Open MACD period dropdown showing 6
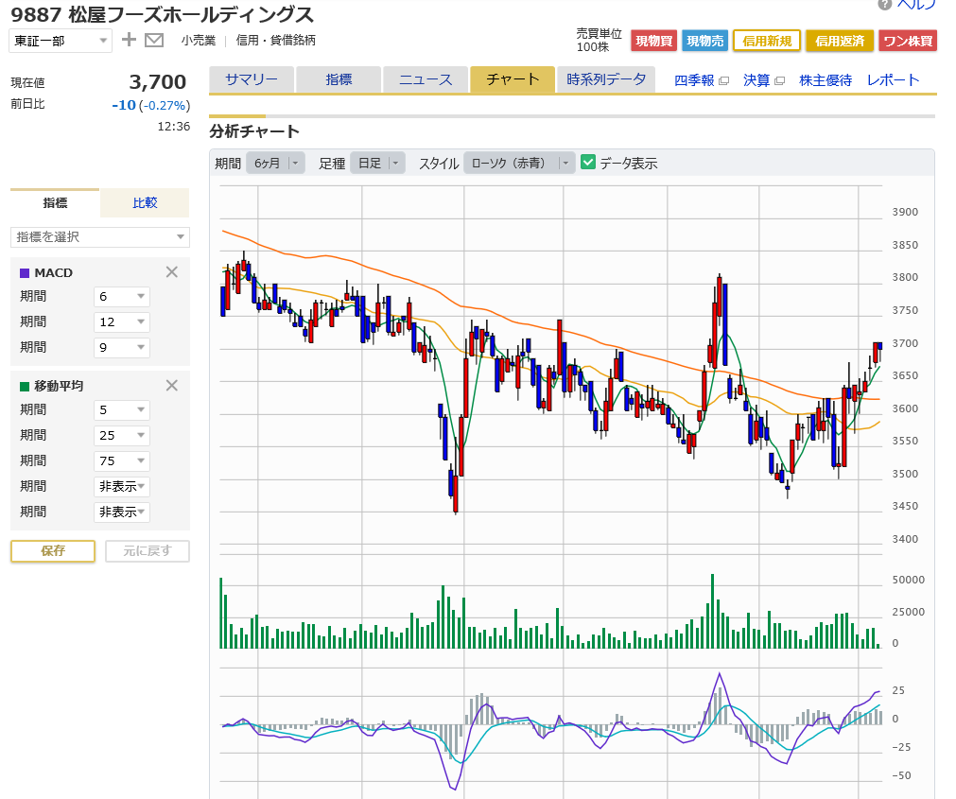Viewport: 956px width, 799px height. coord(122,297)
